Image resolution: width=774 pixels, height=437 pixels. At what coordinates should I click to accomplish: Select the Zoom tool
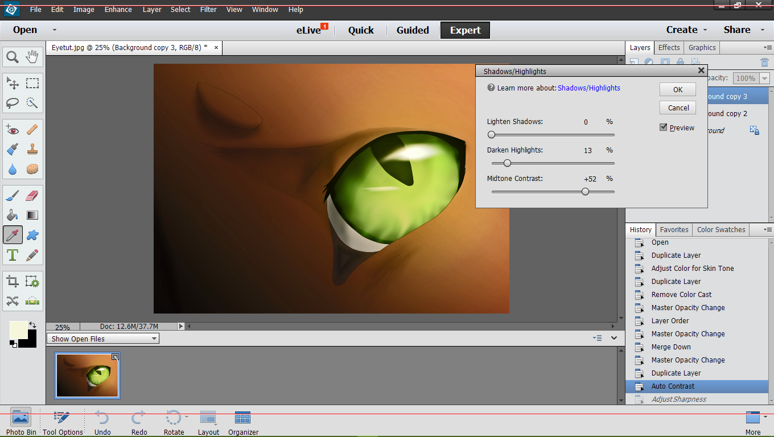(13, 57)
